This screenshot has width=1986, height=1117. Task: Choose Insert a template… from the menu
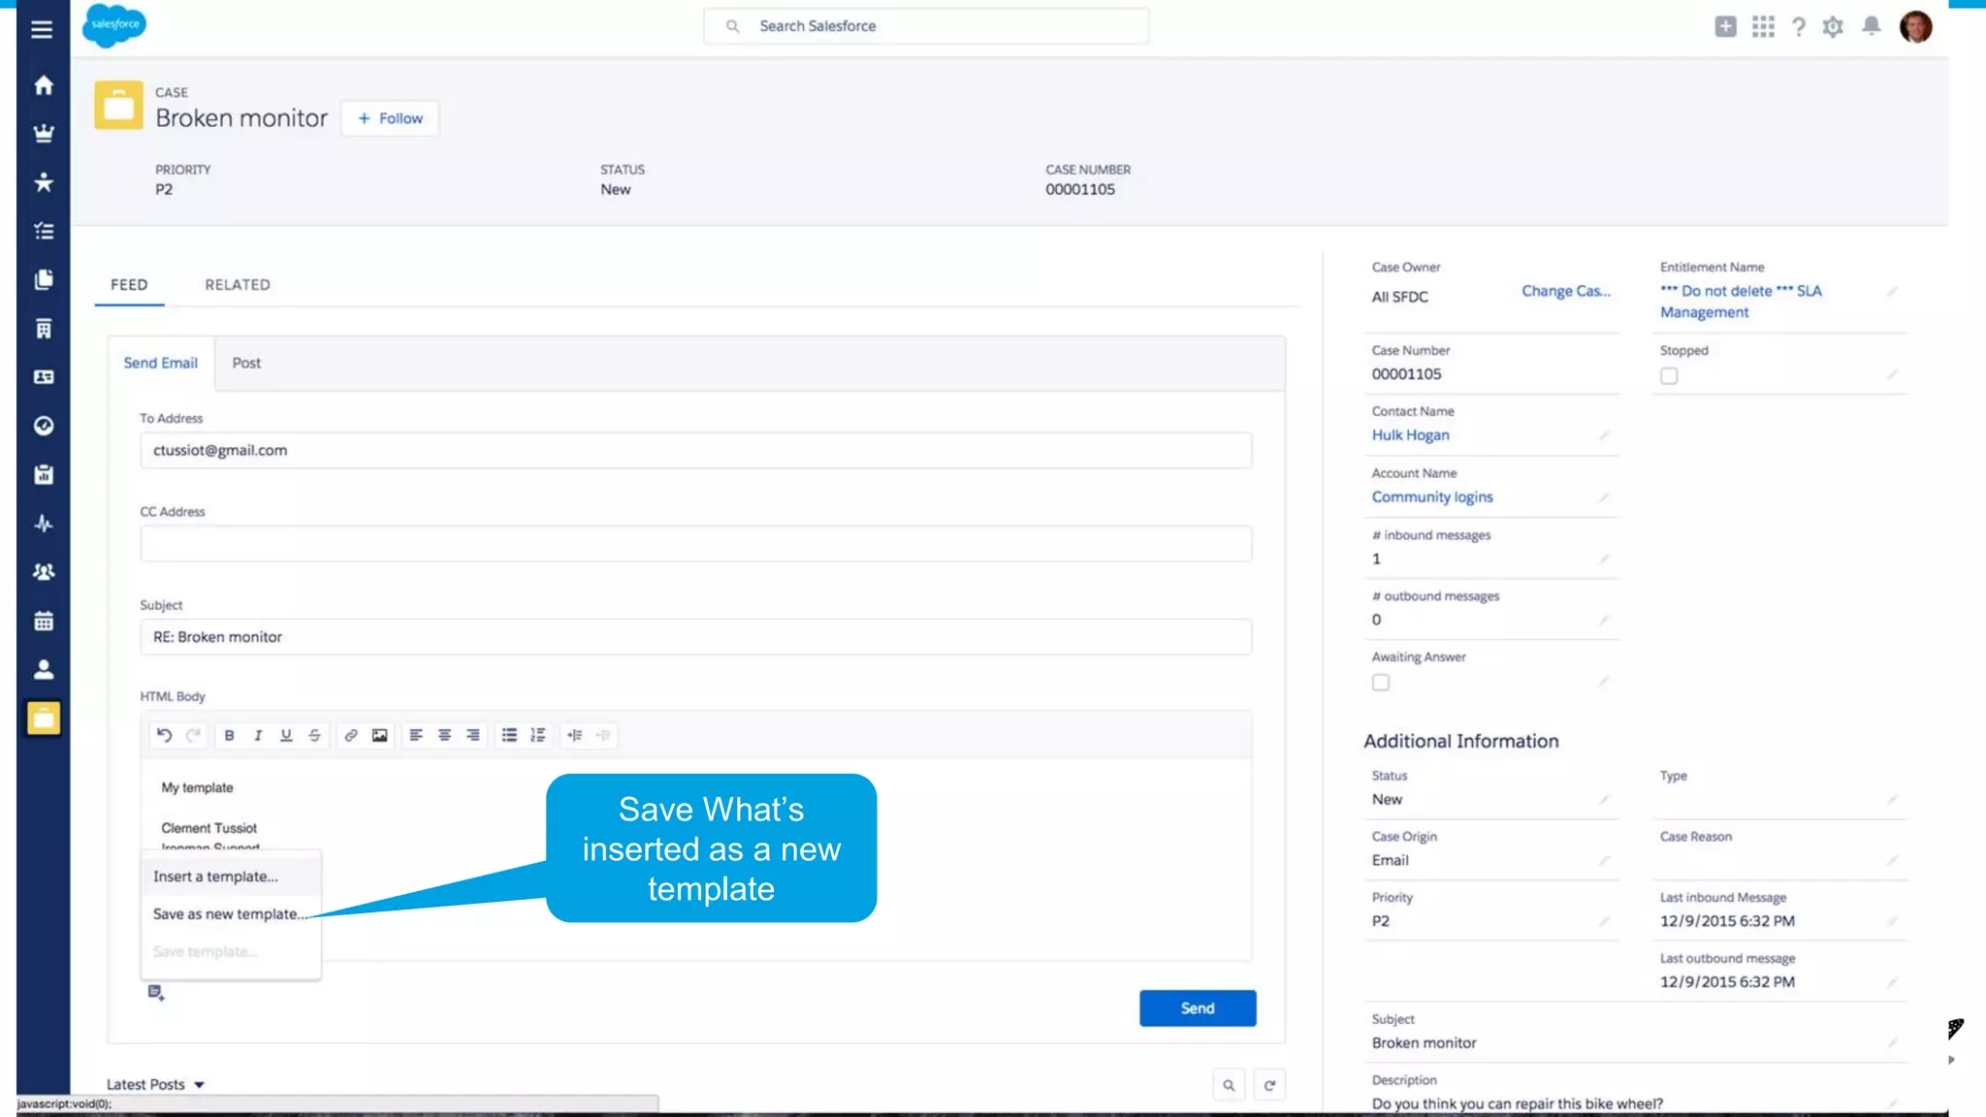pos(231,877)
